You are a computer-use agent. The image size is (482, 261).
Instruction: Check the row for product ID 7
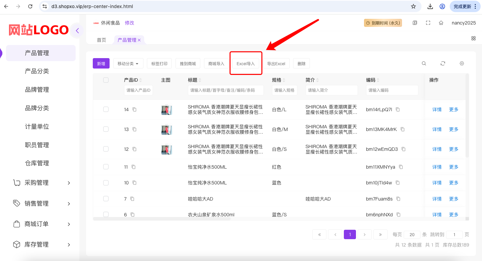coord(106,199)
